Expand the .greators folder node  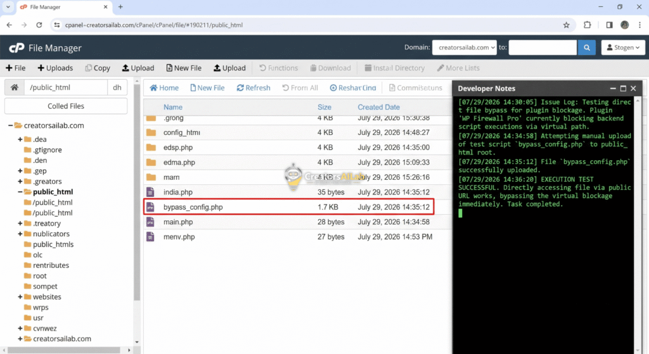point(20,181)
